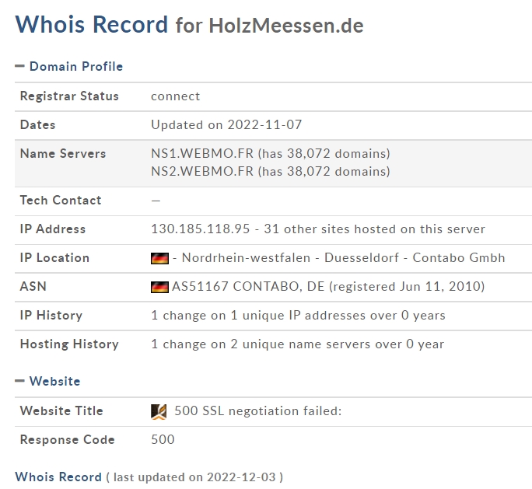Click the Website Title row label
532x489 pixels.
pyautogui.click(x=61, y=411)
